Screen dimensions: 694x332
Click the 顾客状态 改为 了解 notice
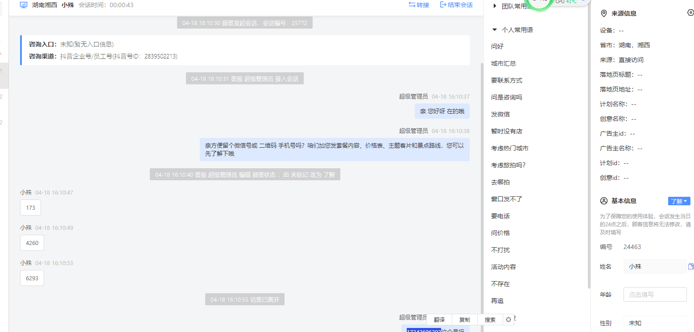click(x=245, y=174)
